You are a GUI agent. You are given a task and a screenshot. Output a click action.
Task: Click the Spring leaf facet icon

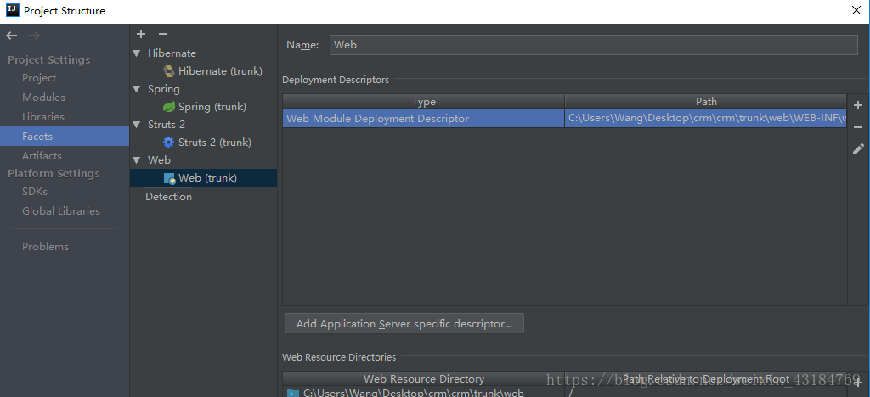(x=169, y=107)
